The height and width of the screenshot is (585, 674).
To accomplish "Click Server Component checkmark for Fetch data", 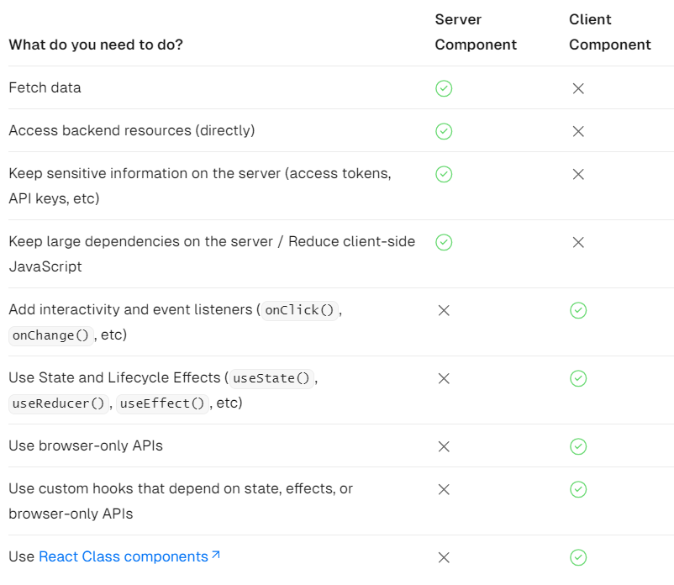I will (444, 88).
